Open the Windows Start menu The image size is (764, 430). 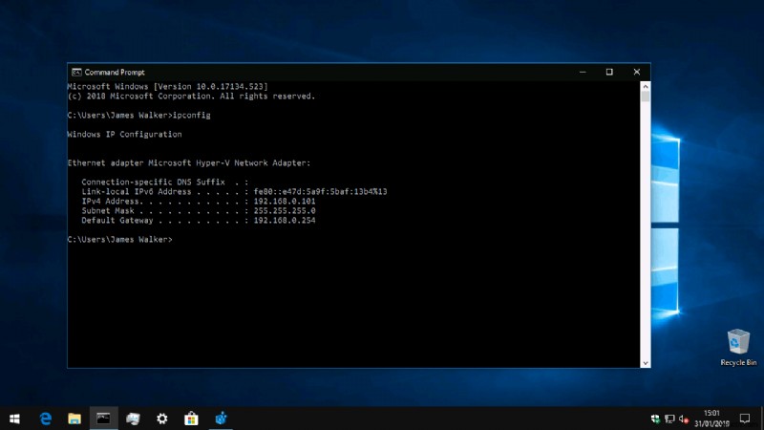pyautogui.click(x=14, y=419)
